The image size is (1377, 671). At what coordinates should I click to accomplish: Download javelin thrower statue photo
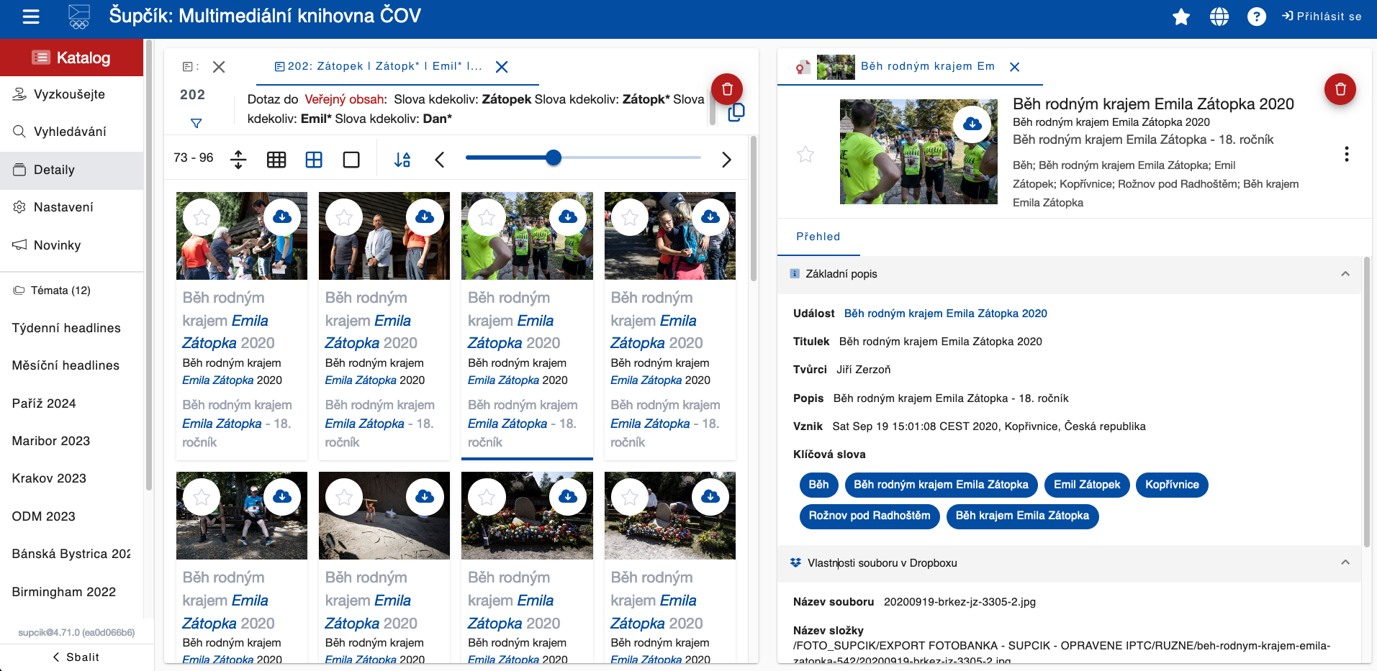coord(425,497)
